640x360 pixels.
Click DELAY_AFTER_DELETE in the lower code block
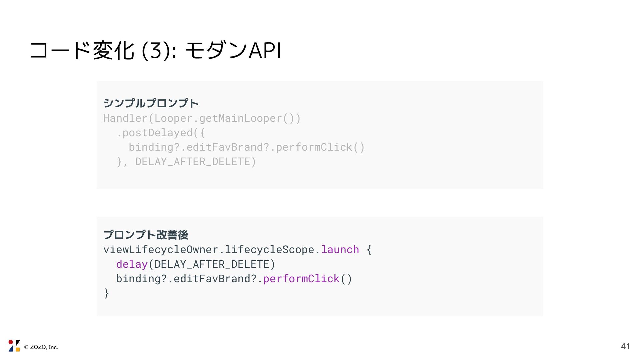[x=212, y=264]
